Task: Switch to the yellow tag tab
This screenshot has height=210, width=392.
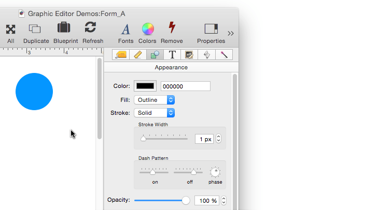Action: tap(121, 55)
